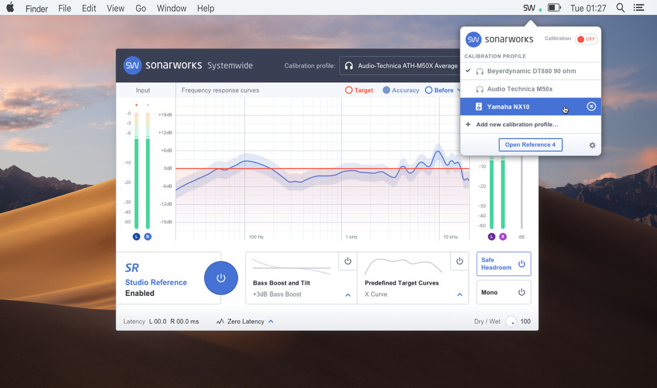Expand +3dB Bass Boost options chevron

[x=348, y=295]
